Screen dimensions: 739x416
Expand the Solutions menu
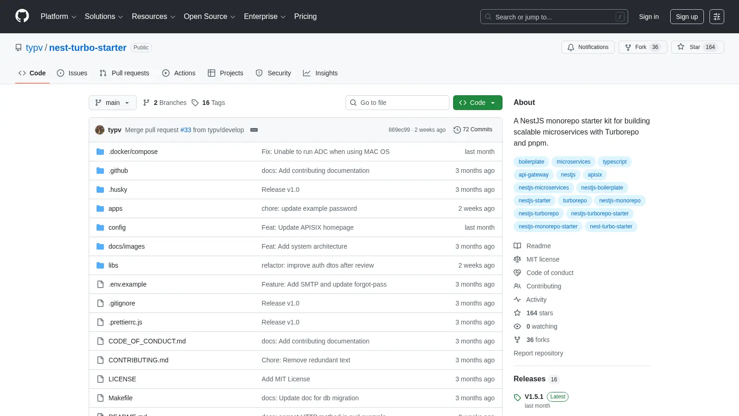coord(104,17)
